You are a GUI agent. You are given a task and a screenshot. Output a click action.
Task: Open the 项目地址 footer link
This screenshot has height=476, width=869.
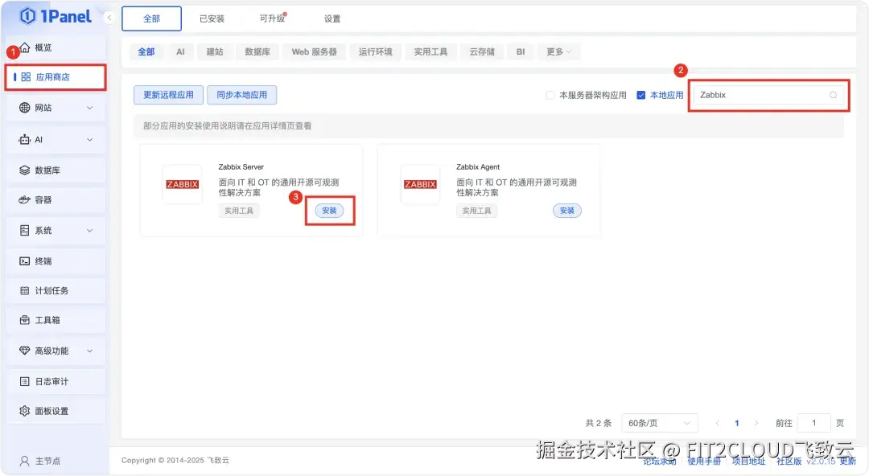[748, 461]
